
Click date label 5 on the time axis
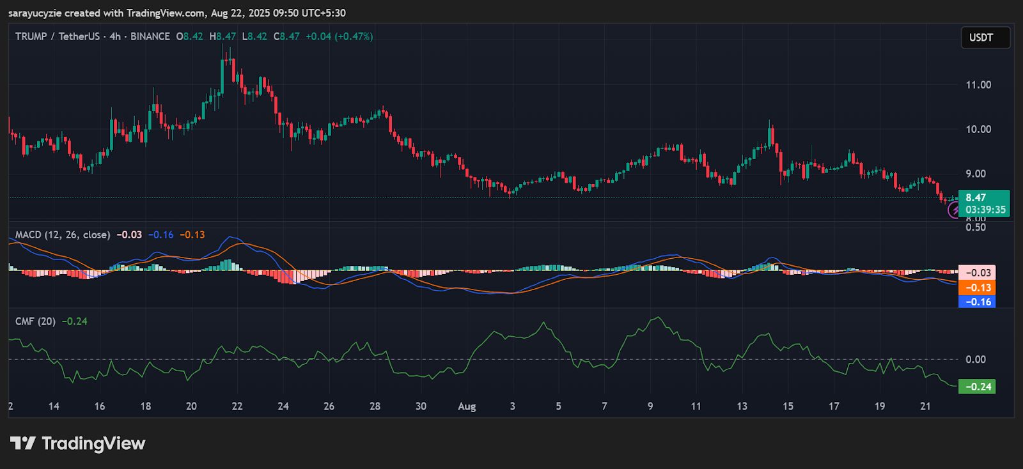[558, 406]
